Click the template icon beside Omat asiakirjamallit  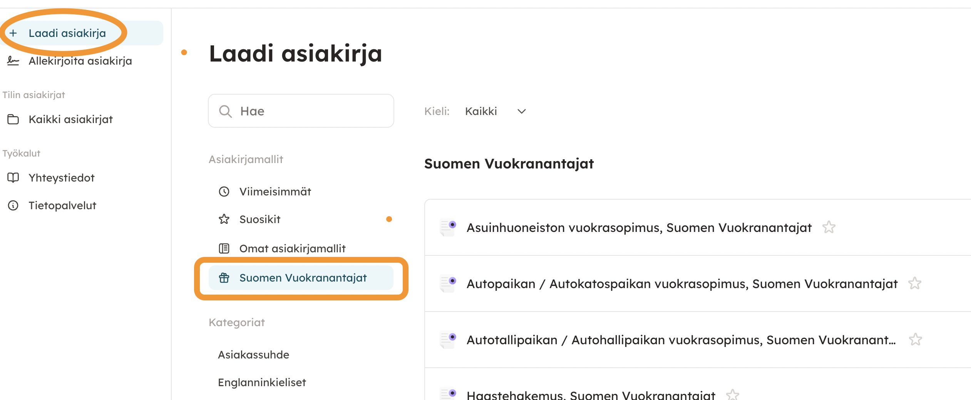(224, 248)
